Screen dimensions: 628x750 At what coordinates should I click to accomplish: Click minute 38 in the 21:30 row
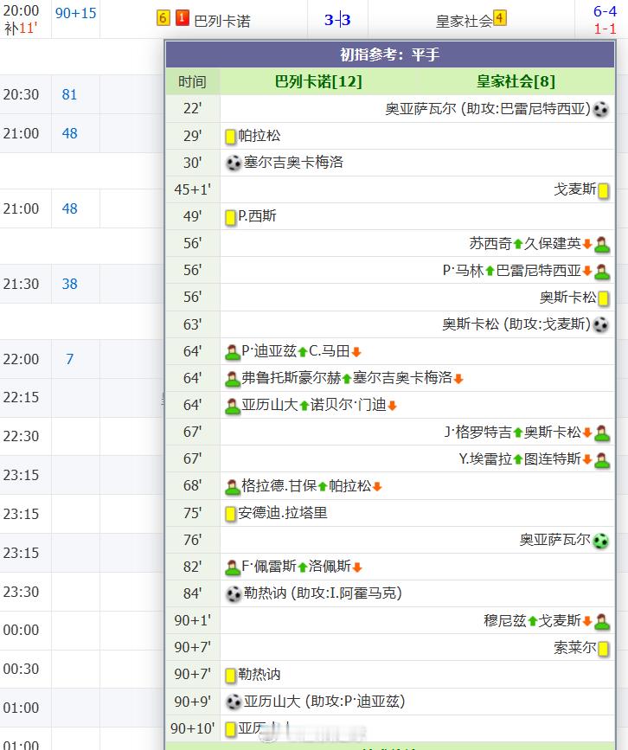pos(69,284)
